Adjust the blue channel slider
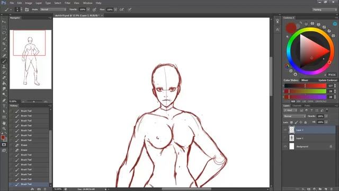Image resolution: width=339 pixels, height=191 pixels. pos(305,97)
